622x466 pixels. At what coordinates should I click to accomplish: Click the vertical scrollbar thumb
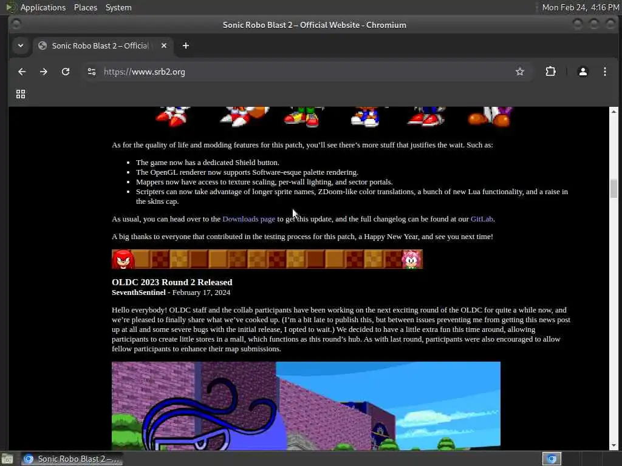click(613, 189)
